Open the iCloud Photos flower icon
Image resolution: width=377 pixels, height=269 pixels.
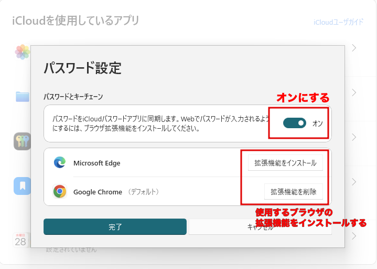tap(22, 51)
